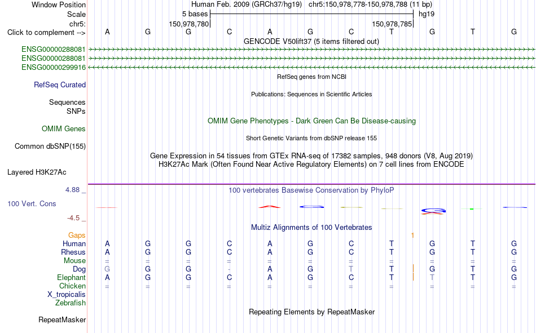Screen dimensions: 536x333
Task: Click the chr5:150,978,778-150,978,788 (11 bp) position text
Action: coord(370,5)
